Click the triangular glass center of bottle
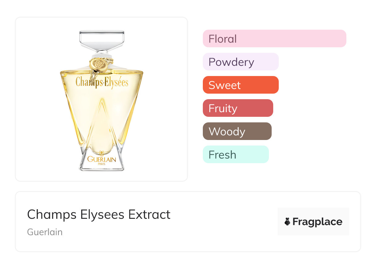376x267 pixels. pos(102,124)
